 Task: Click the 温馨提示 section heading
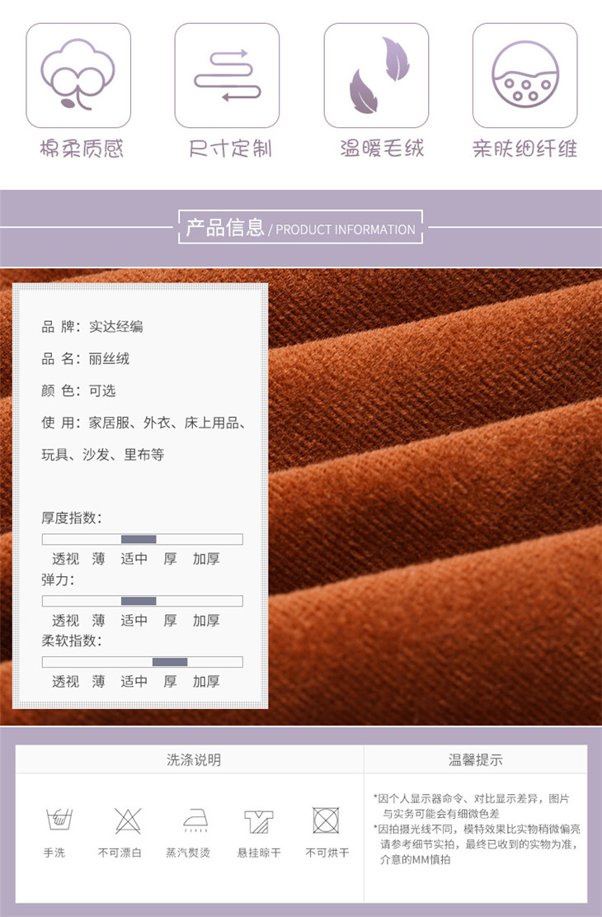click(476, 760)
